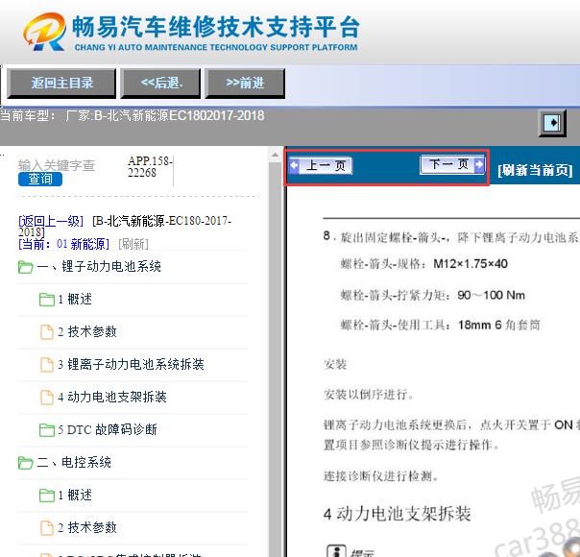Click document icon of first 2 技术参数
The width and height of the screenshot is (580, 557).
point(47,331)
